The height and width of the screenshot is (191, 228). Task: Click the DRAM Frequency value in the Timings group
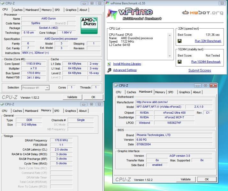[61, 140]
